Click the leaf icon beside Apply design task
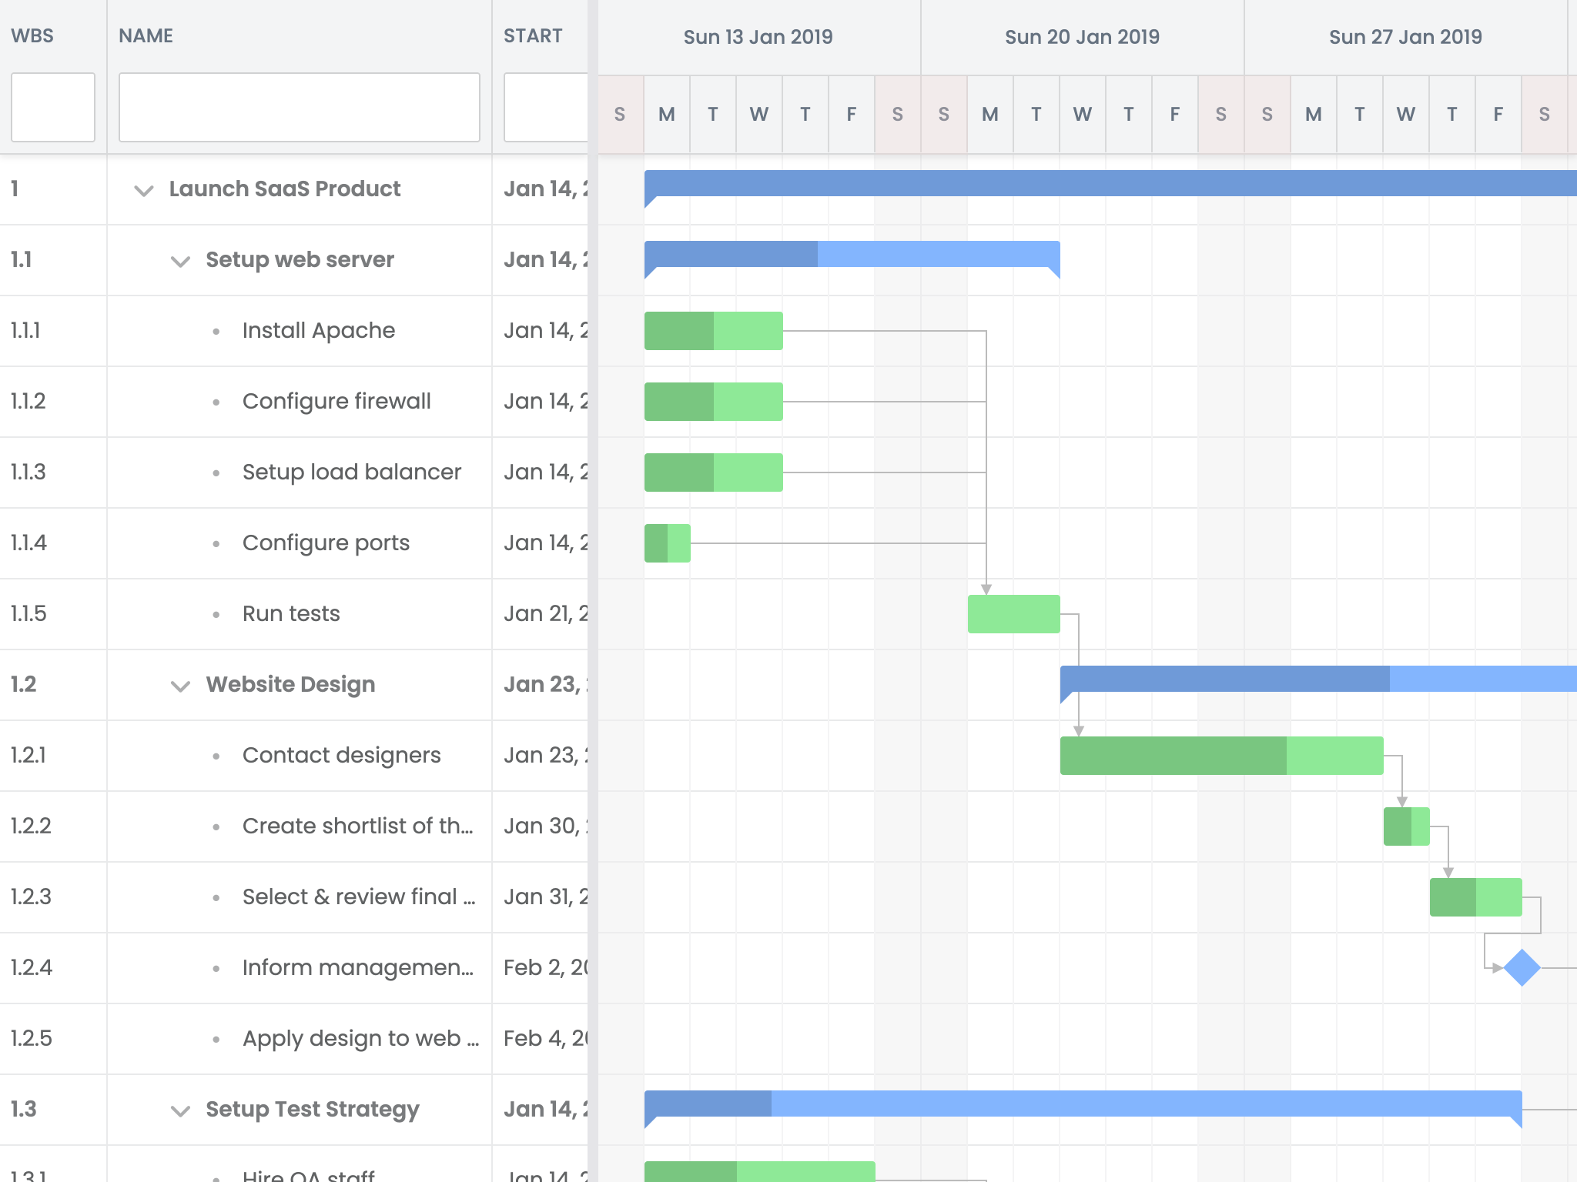 pyautogui.click(x=216, y=1039)
